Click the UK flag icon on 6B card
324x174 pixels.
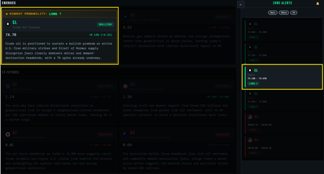pyautogui.click(x=125, y=86)
